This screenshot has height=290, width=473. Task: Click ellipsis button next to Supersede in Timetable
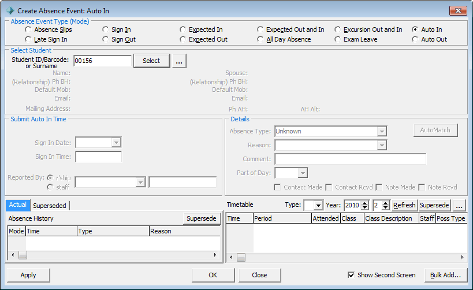tap(459, 206)
